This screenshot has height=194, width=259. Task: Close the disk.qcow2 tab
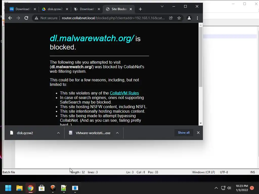[x=67, y=9]
